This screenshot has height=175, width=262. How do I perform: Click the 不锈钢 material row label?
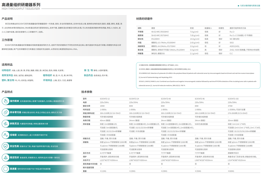(141, 32)
